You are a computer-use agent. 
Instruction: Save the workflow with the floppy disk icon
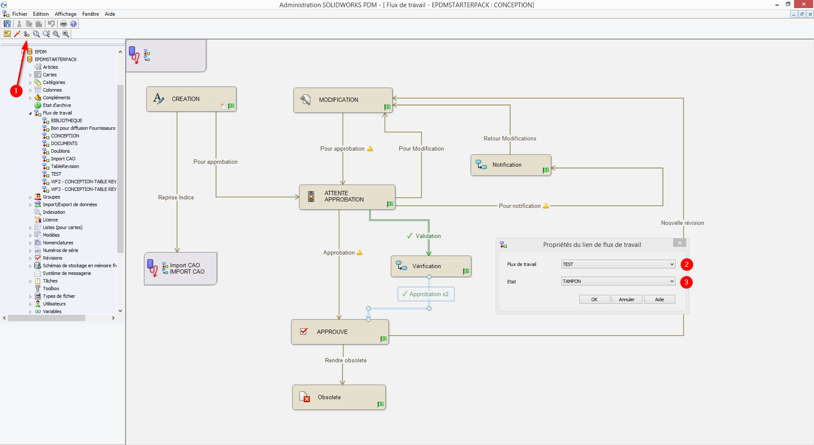(x=7, y=24)
